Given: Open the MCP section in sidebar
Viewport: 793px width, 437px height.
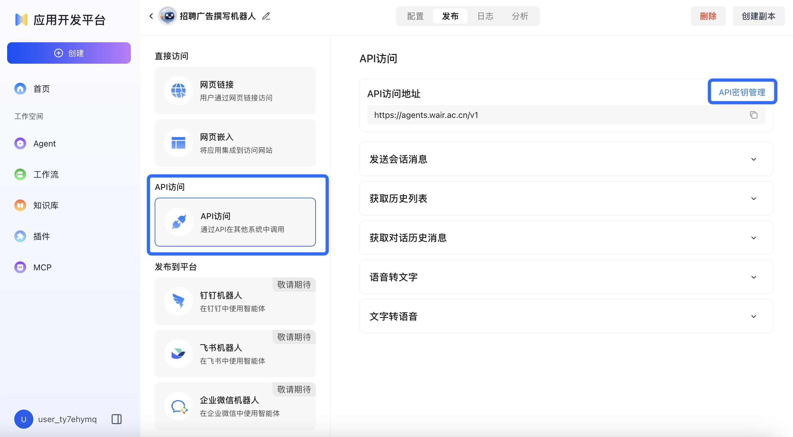Looking at the screenshot, I should pyautogui.click(x=42, y=267).
